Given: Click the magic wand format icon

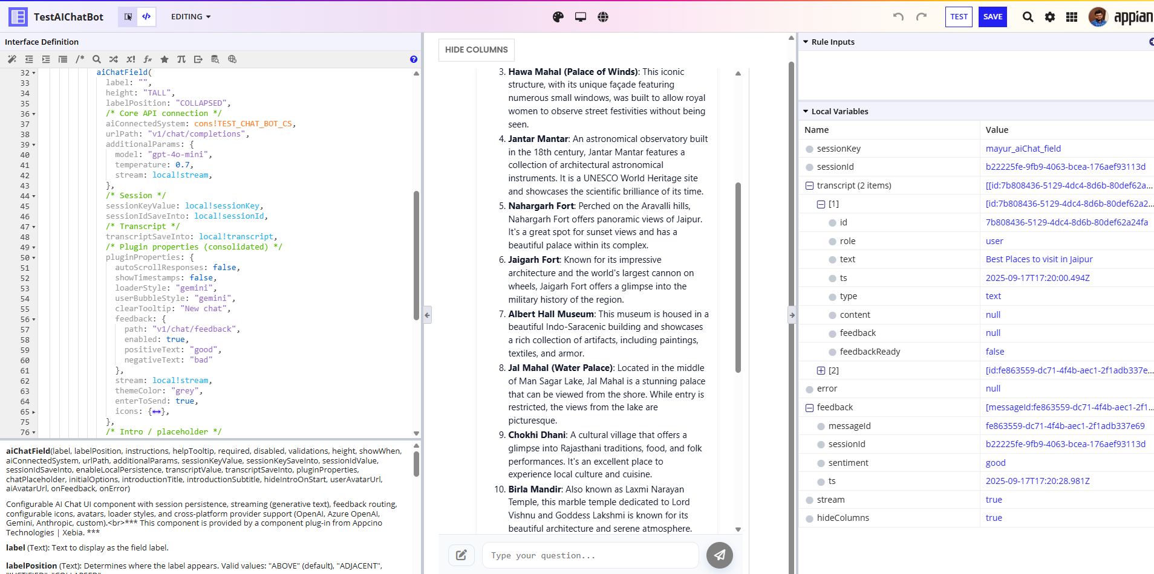Looking at the screenshot, I should (12, 59).
